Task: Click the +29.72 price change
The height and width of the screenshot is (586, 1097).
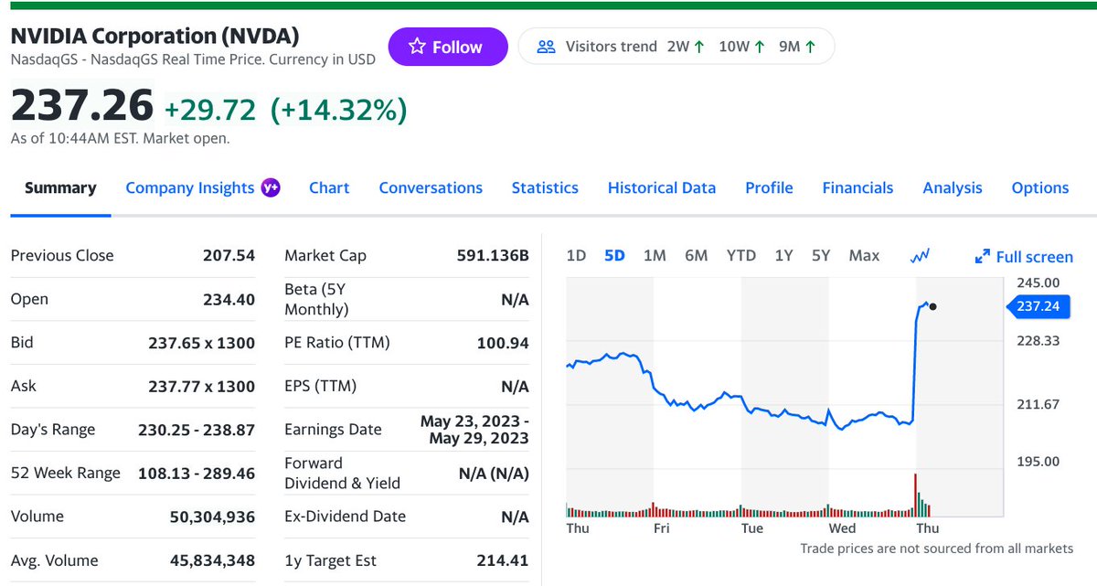Action: click(210, 110)
